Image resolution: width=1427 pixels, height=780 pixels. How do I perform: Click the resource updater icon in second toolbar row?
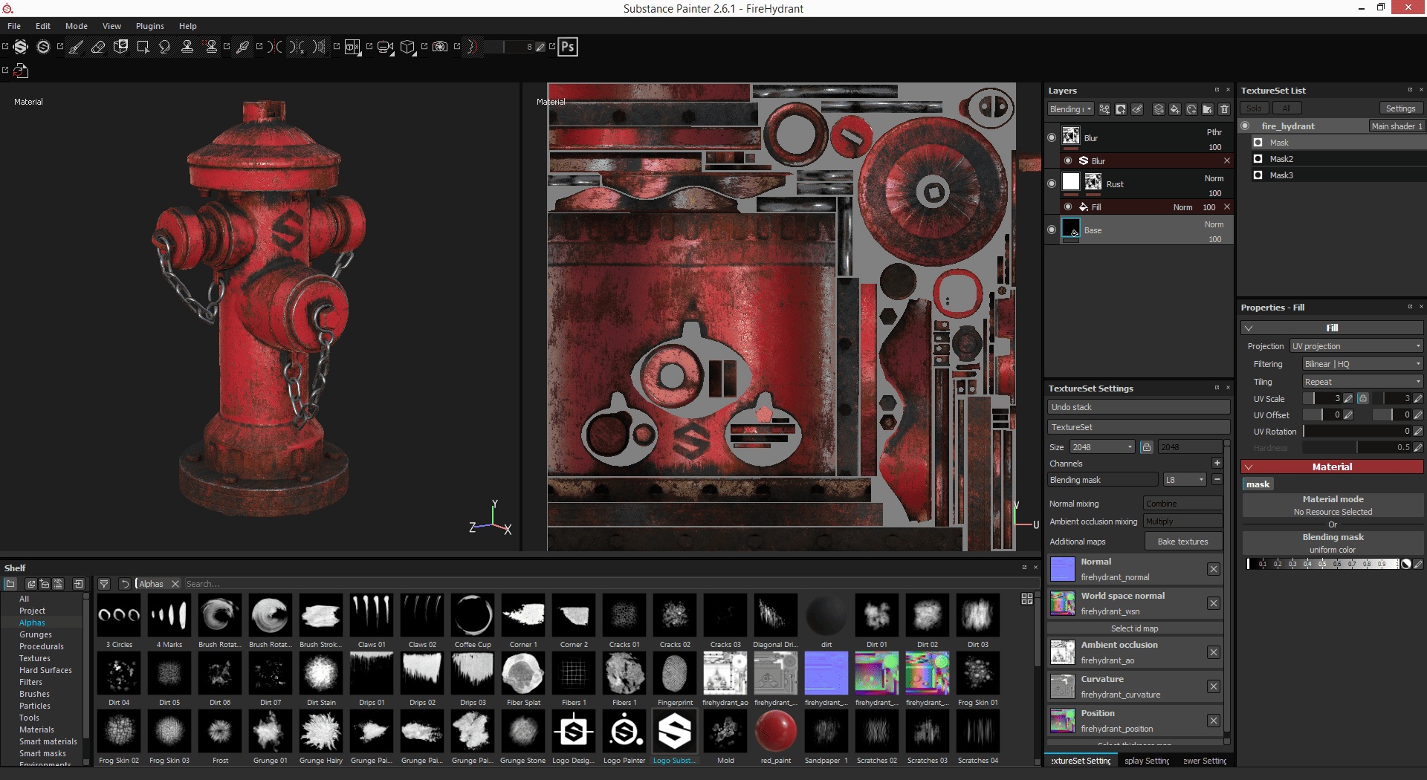tap(21, 71)
